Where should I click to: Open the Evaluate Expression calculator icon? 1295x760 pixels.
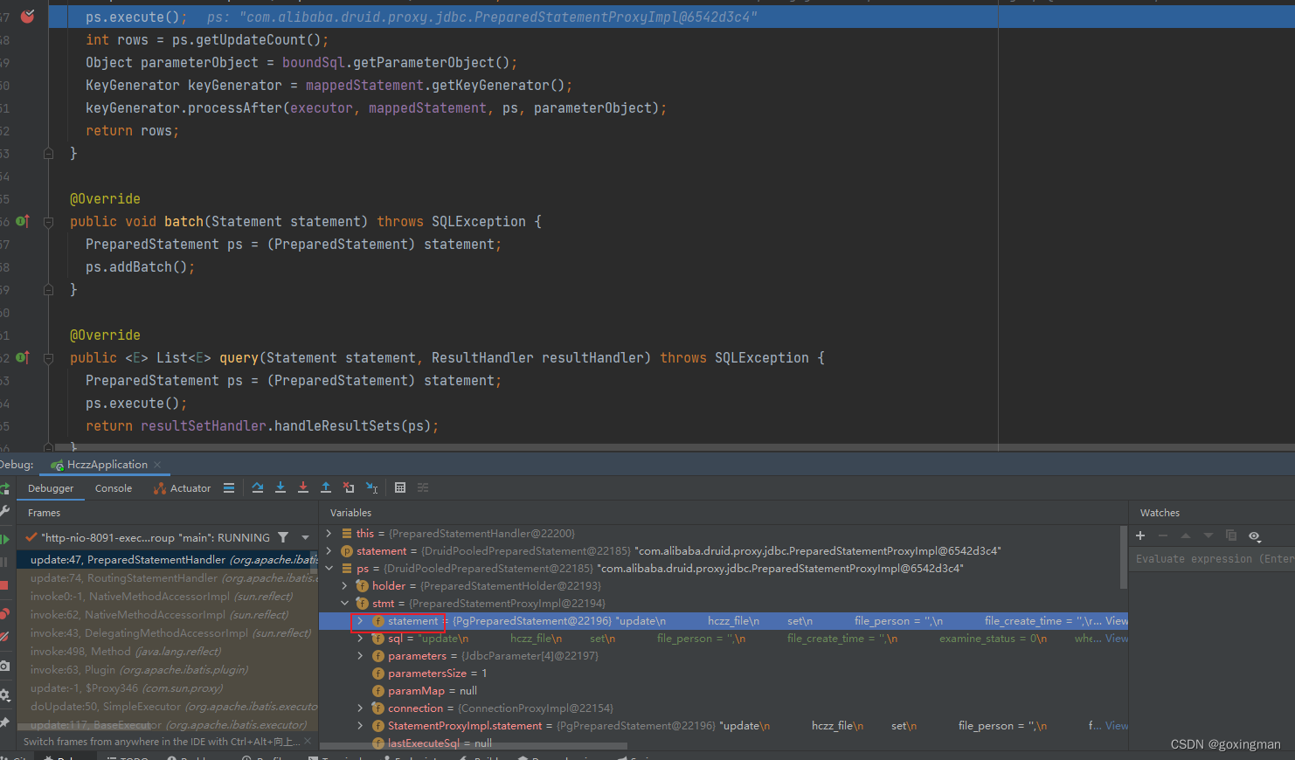tap(400, 487)
